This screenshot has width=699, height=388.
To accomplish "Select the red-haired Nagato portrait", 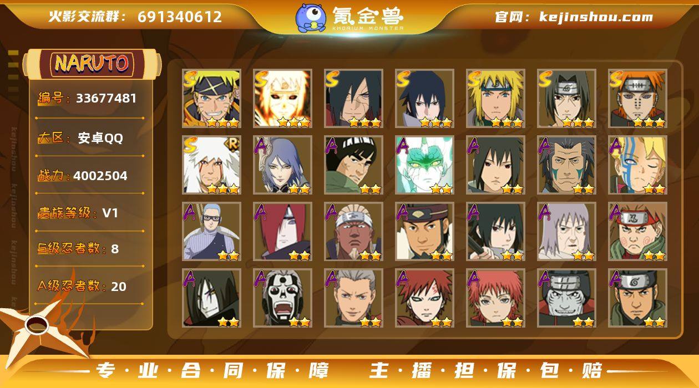I will click(283, 232).
